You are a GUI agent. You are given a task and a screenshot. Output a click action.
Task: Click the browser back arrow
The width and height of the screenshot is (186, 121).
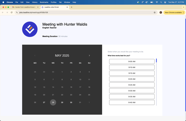tap(3, 13)
